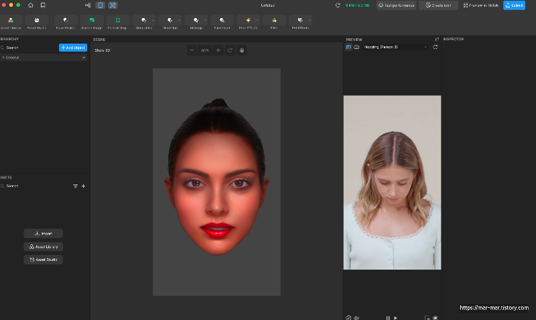Open Asset Studio from the Assets panel
The image size is (536, 320).
pyautogui.click(x=44, y=260)
